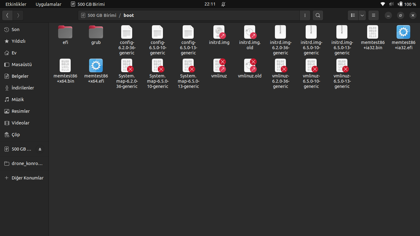Open the three-dot path options menu
420x236 pixels.
[305, 15]
